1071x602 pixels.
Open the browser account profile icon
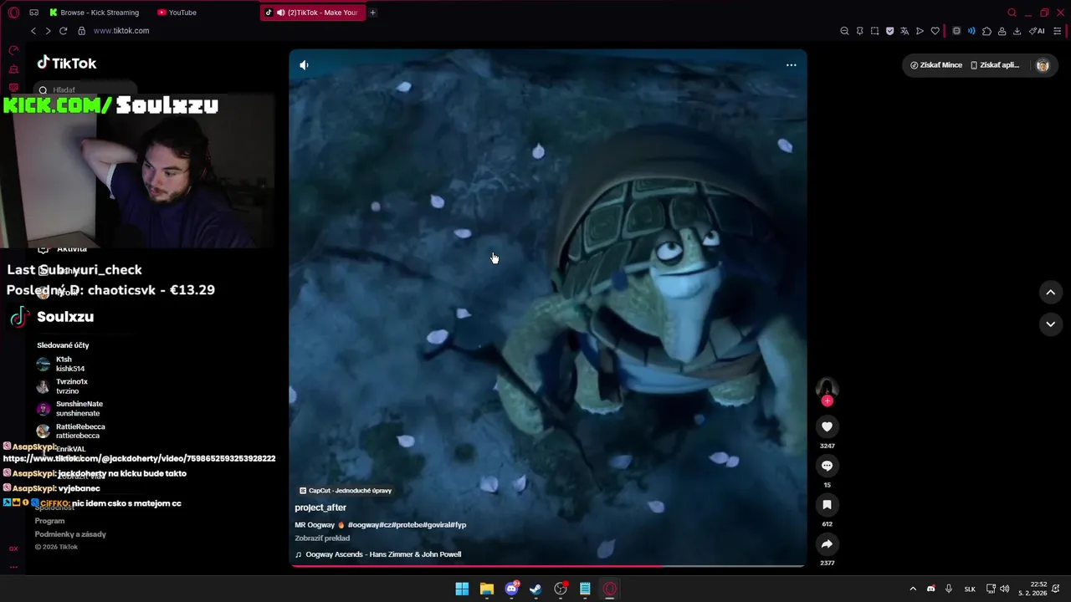tap(1002, 31)
